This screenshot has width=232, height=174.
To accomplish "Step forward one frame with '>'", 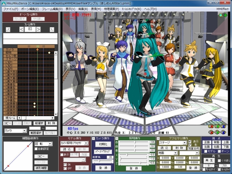I will point(38,29).
